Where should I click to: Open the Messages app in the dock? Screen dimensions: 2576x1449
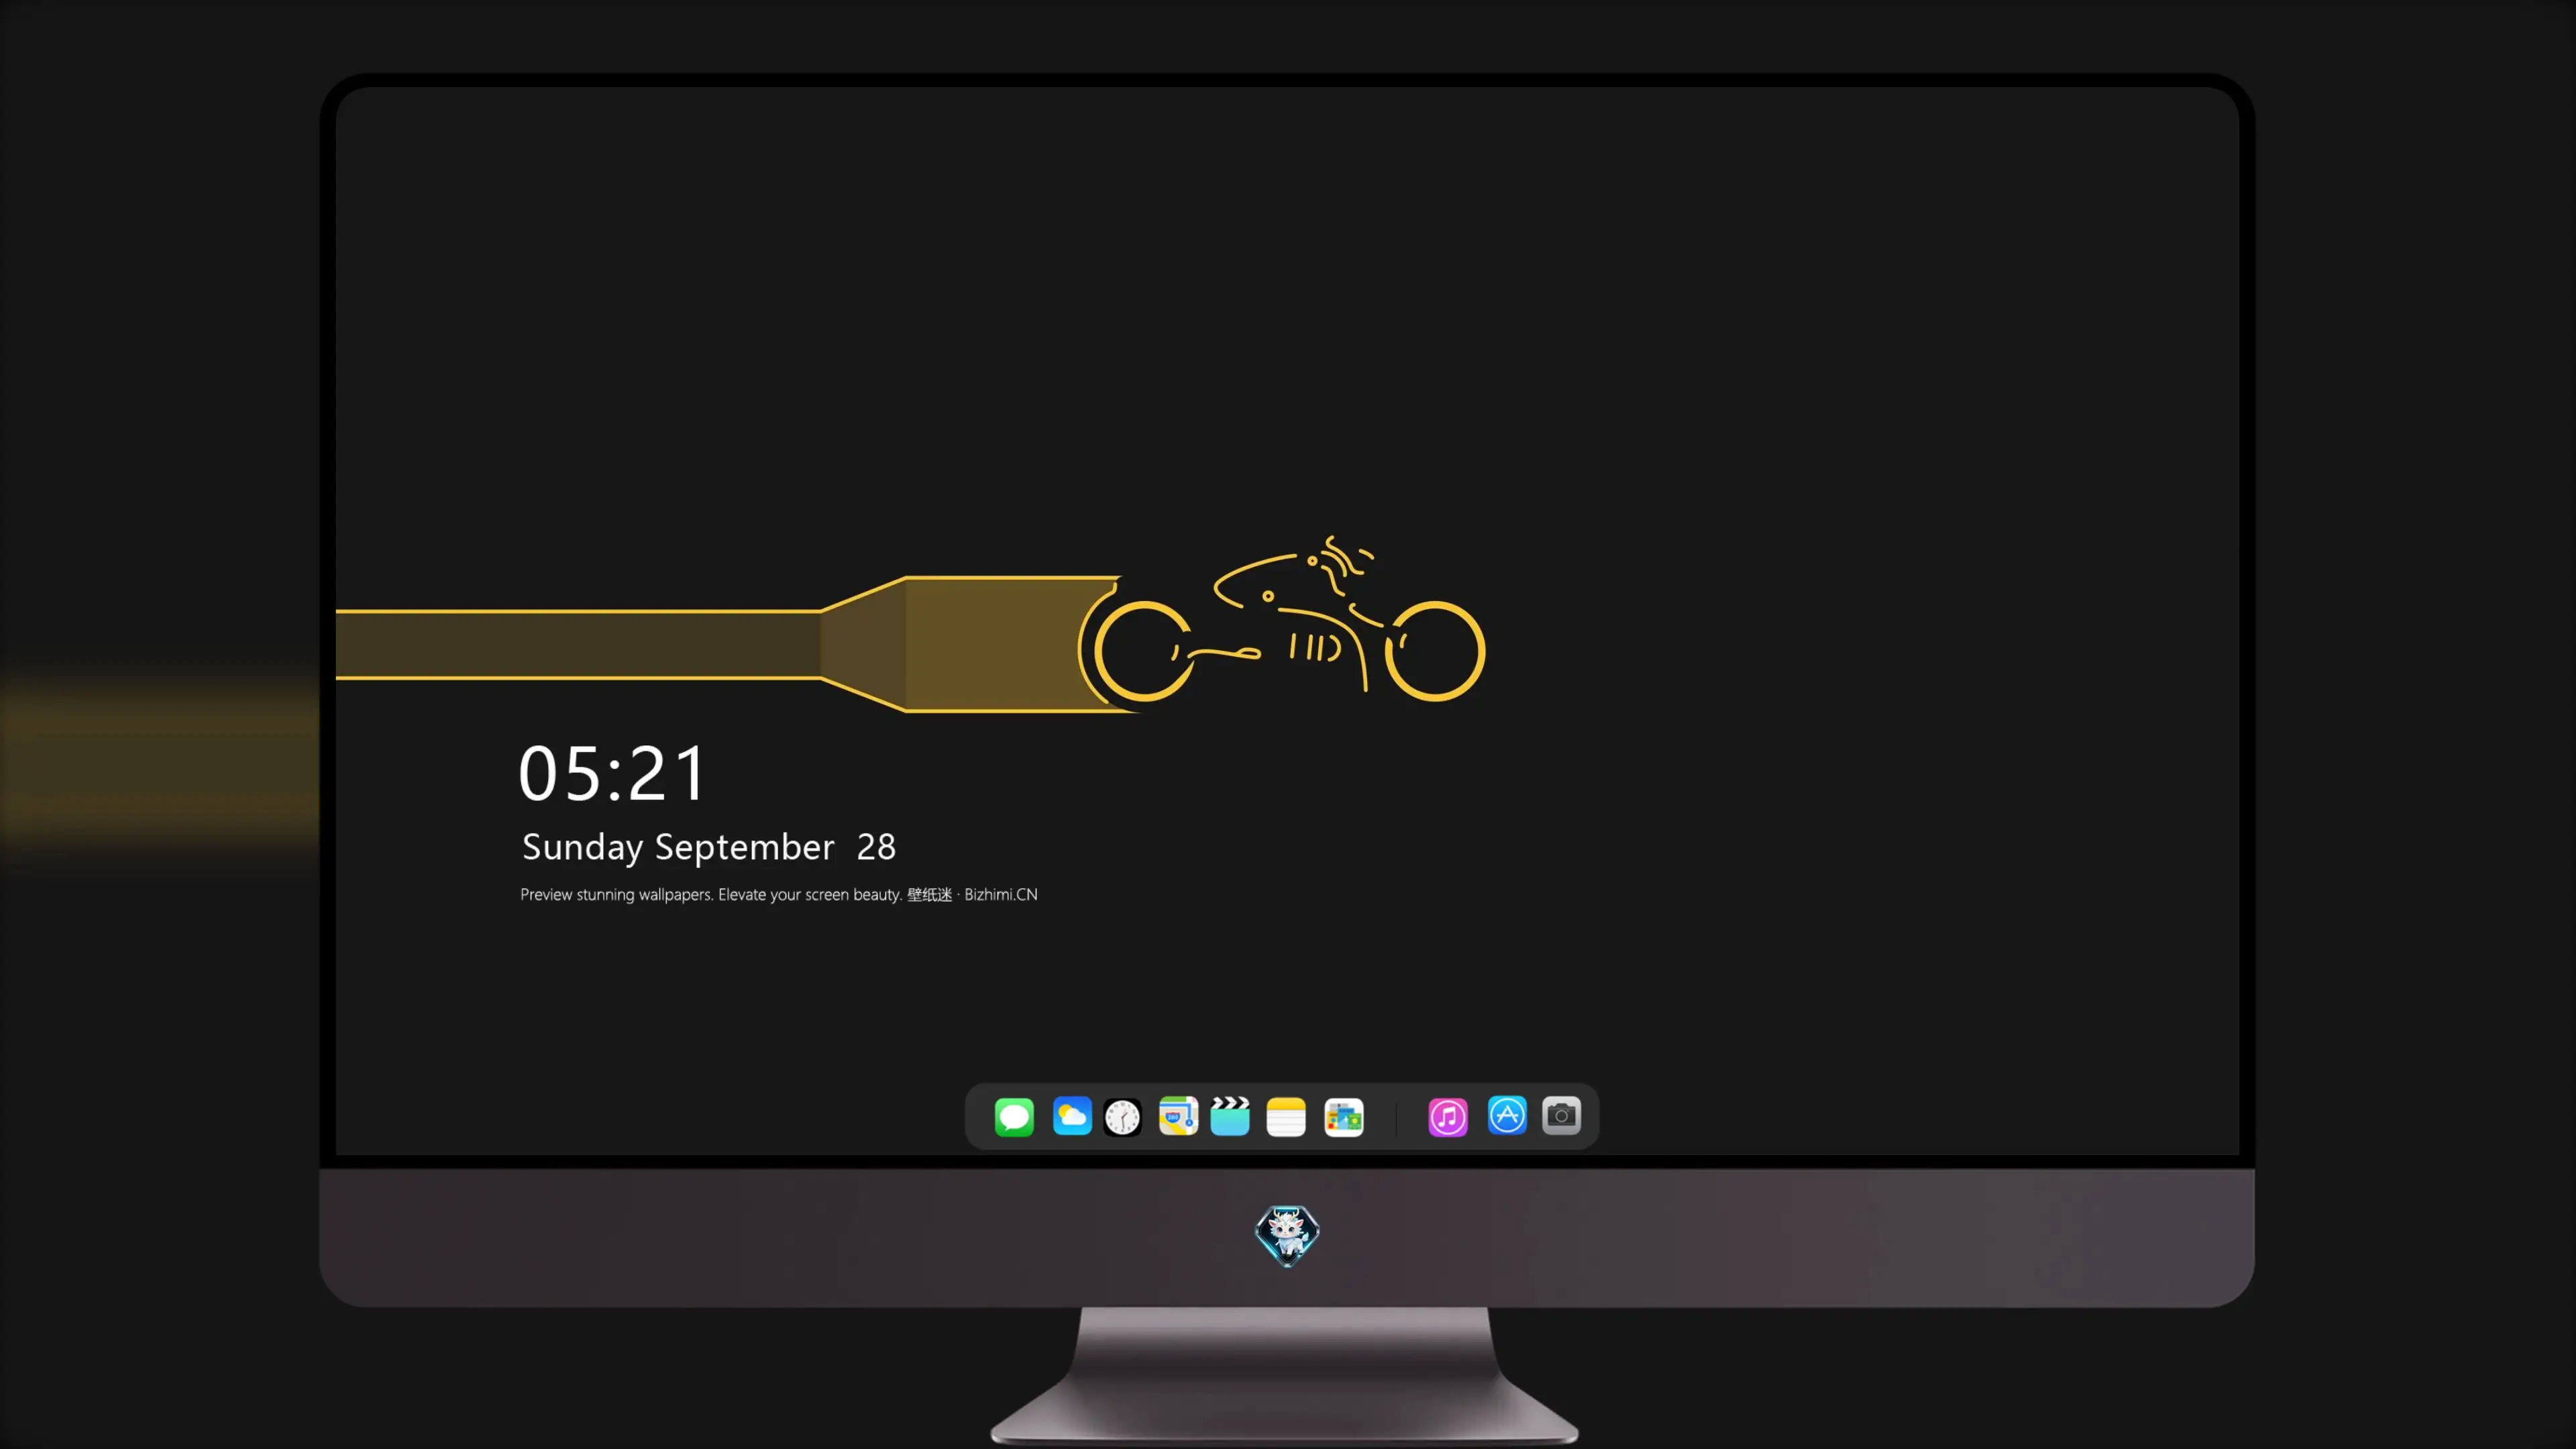[x=1014, y=1116]
